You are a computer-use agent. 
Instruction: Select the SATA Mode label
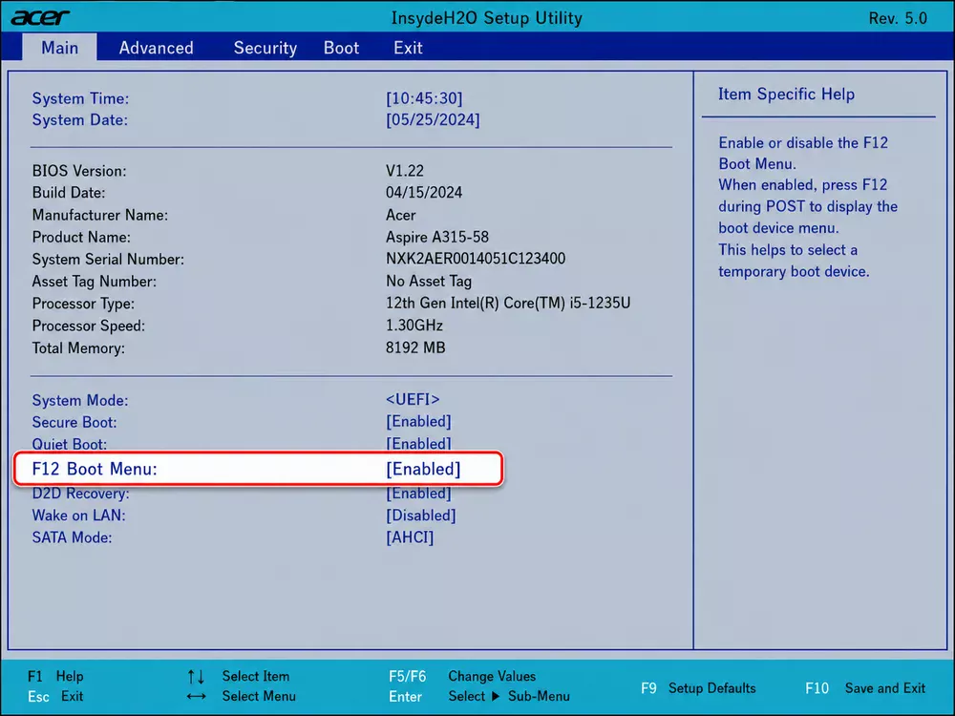click(x=72, y=537)
